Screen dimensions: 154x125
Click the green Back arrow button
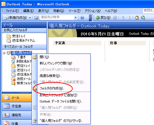click(x=98, y=18)
